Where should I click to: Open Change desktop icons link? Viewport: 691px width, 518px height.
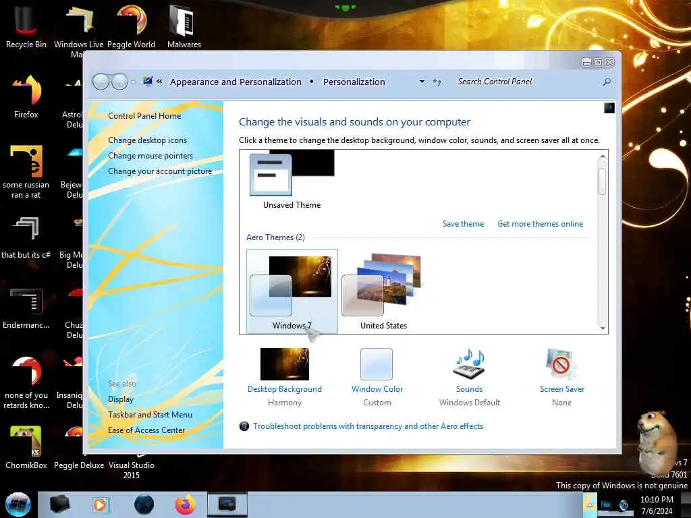(x=147, y=140)
